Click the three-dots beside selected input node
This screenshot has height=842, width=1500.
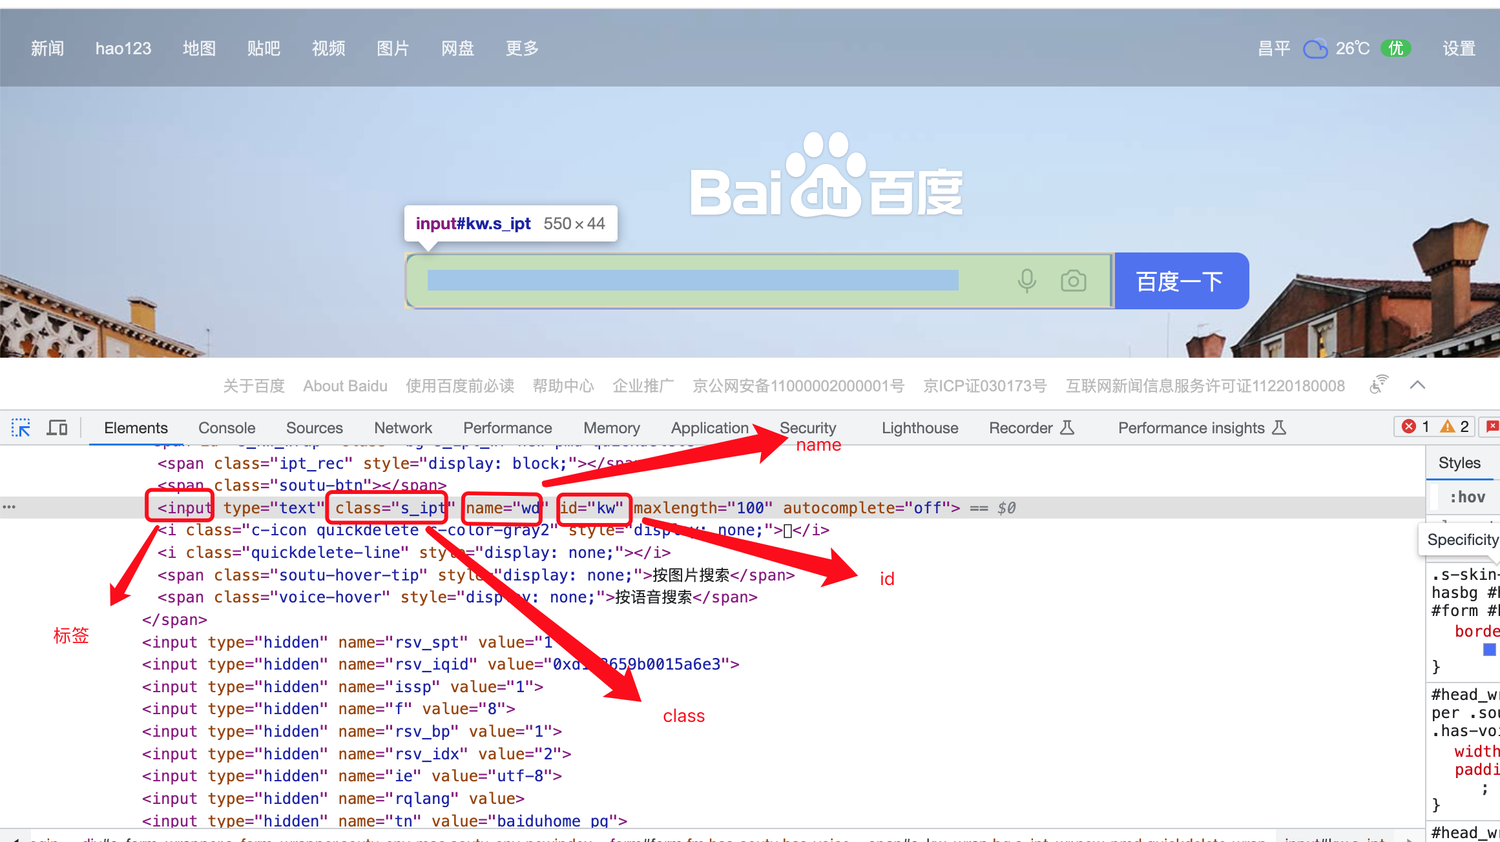coord(9,508)
